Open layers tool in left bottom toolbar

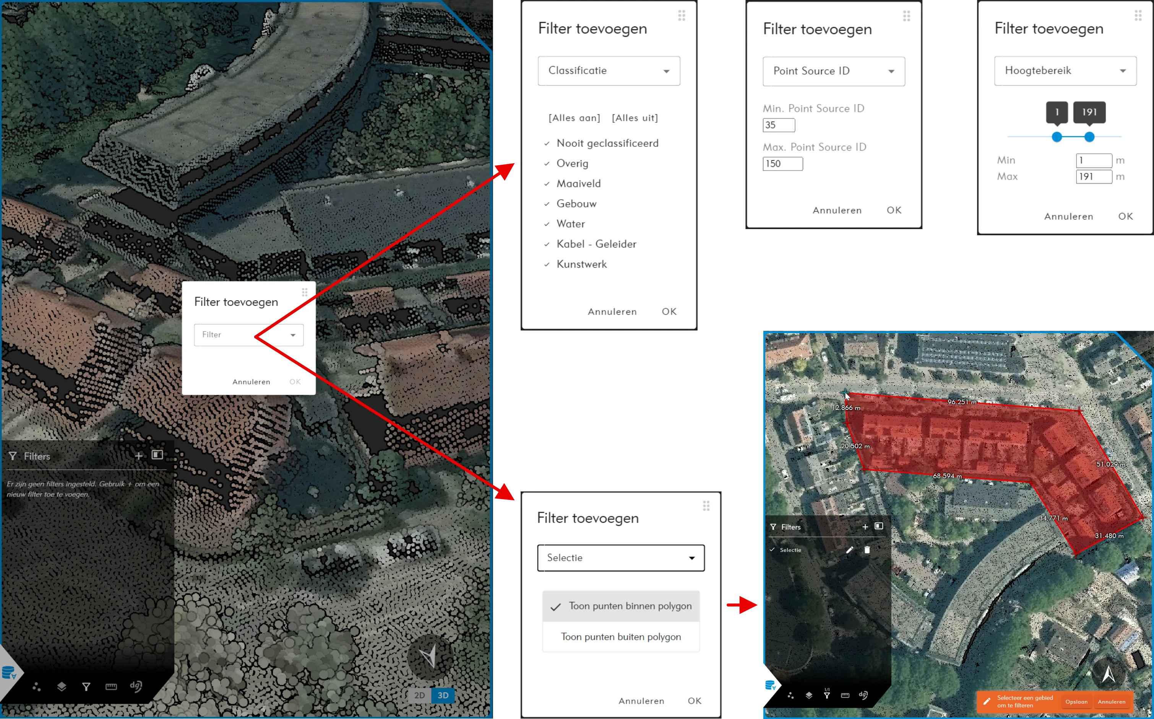click(x=61, y=686)
